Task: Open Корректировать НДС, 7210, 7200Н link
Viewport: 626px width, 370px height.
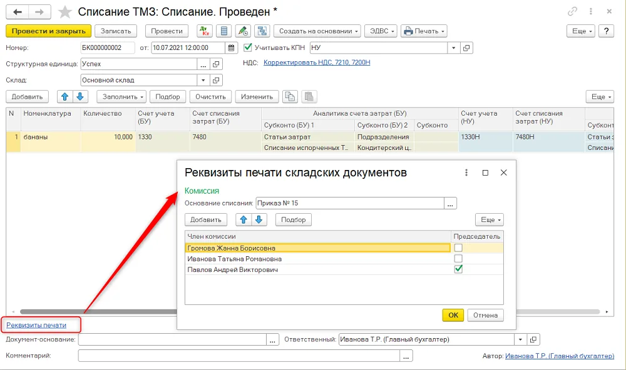Action: (317, 62)
